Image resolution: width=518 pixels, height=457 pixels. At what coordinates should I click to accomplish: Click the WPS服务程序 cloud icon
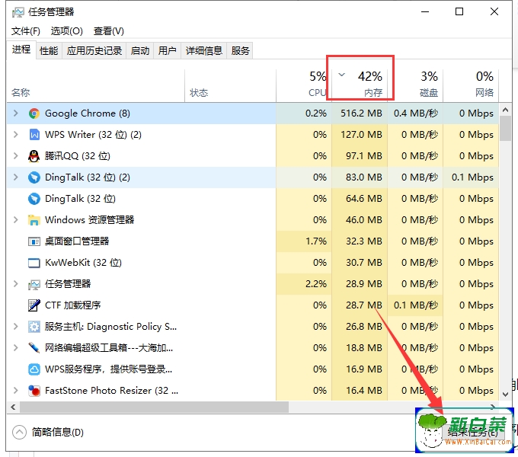(34, 369)
